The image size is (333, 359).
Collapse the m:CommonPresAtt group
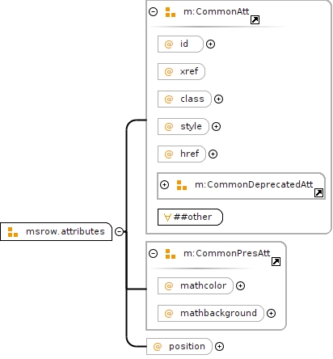(154, 253)
